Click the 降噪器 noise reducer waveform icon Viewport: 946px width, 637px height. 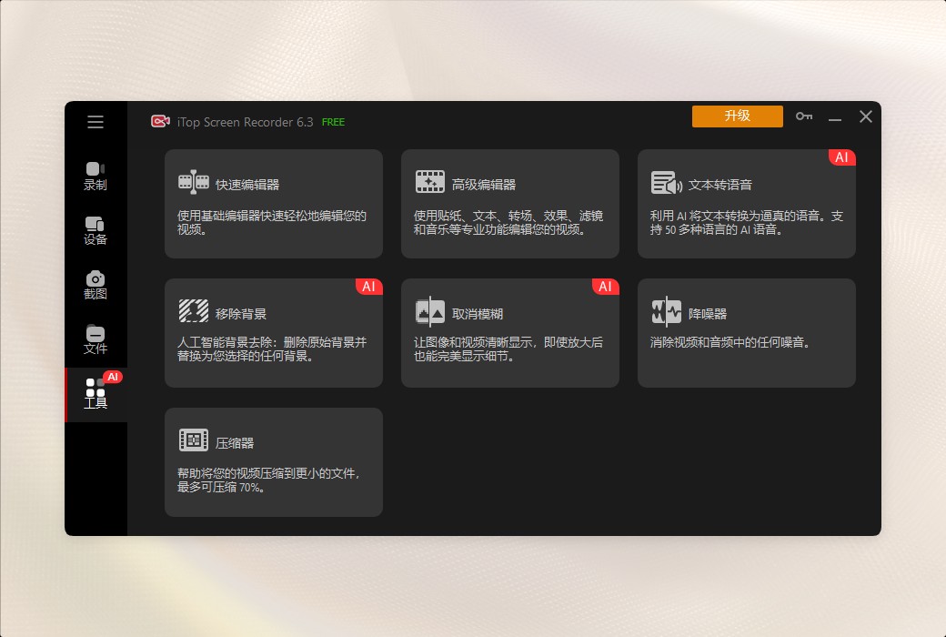[666, 309]
